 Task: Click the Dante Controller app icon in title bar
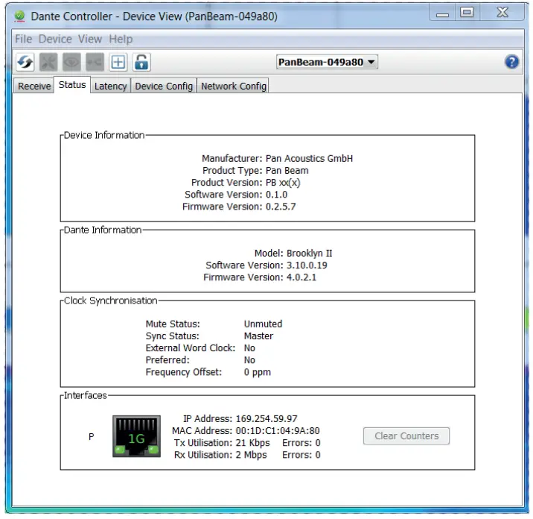tap(19, 16)
